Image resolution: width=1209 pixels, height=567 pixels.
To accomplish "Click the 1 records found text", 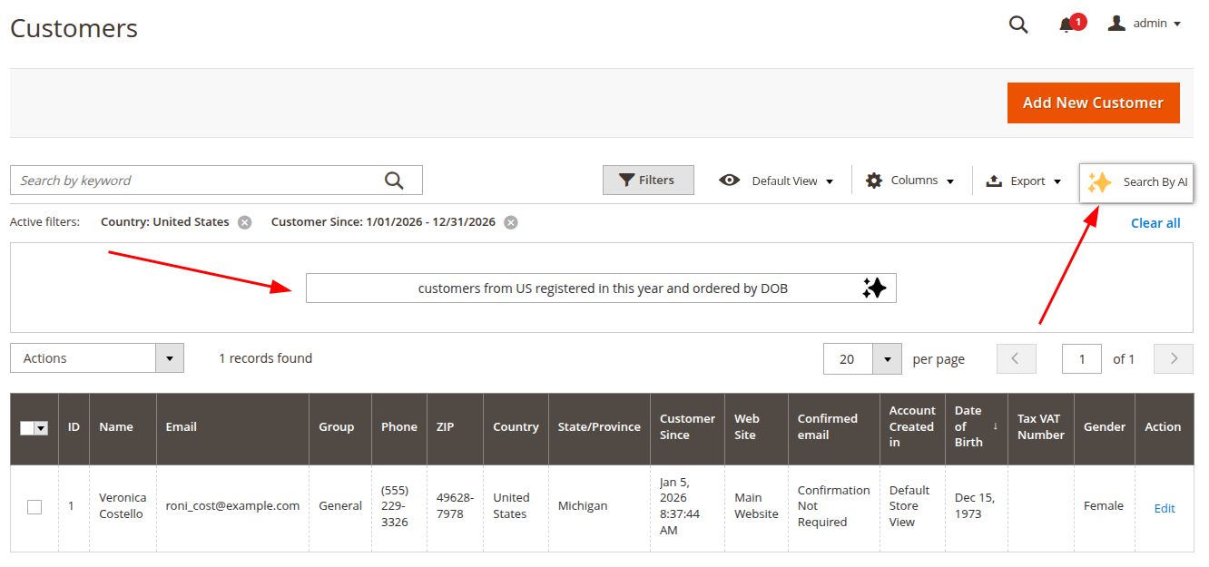I will coord(265,358).
